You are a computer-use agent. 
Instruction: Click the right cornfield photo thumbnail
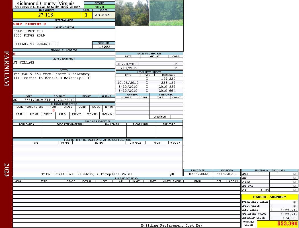tap(166, 13)
